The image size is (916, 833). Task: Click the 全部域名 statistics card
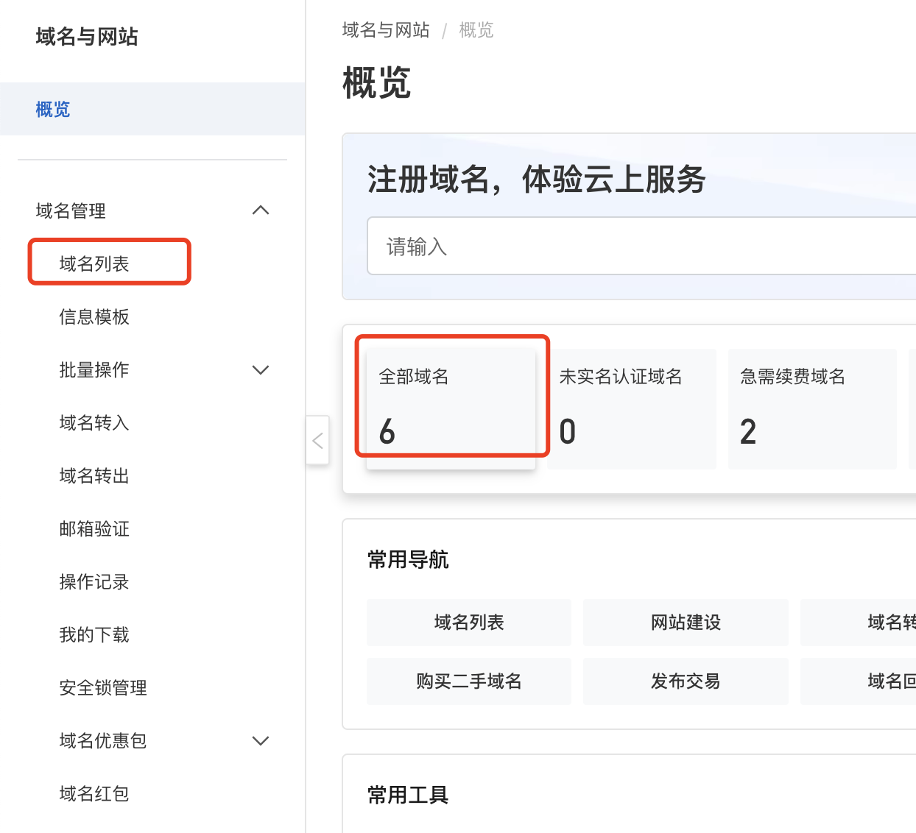[x=451, y=407]
